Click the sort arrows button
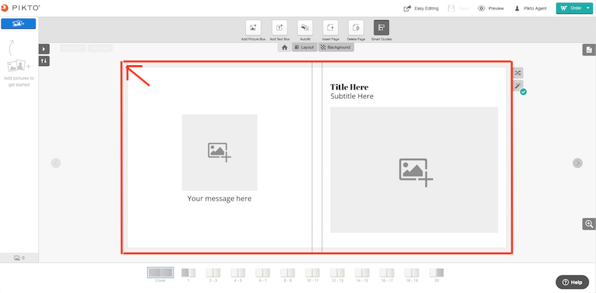596x293 pixels. [44, 61]
